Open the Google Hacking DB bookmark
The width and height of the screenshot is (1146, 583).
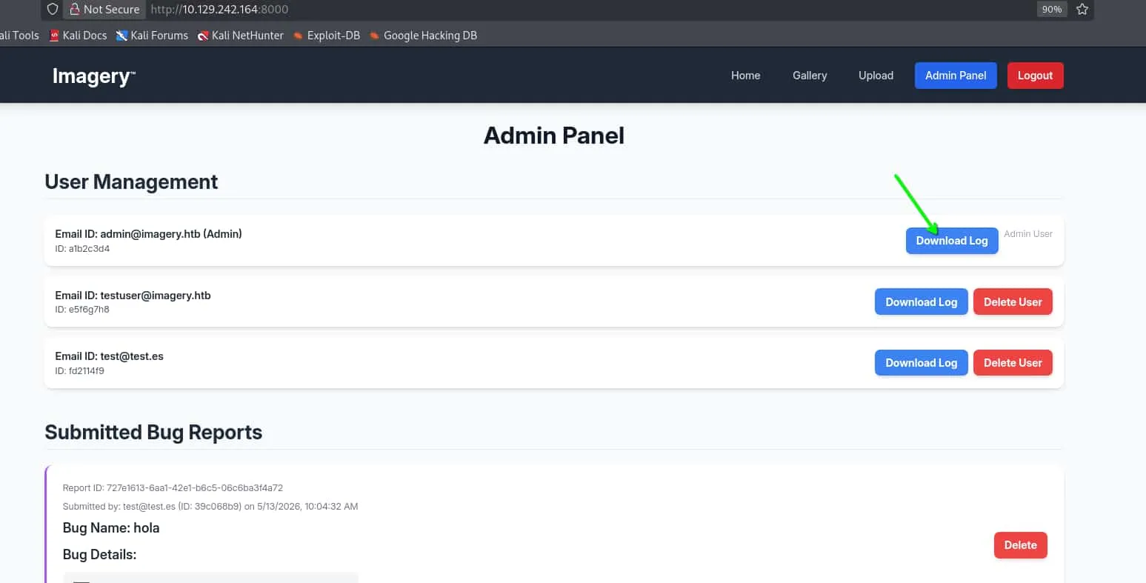click(x=423, y=35)
